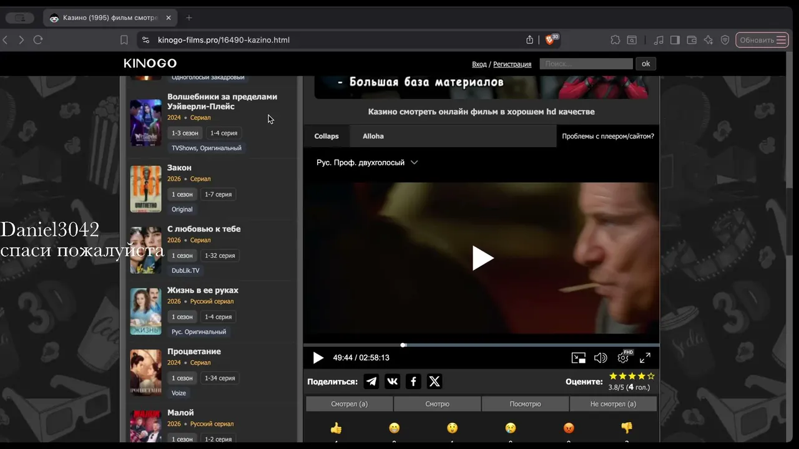Image resolution: width=799 pixels, height=449 pixels.
Task: Click Проблемы с плеером/сайтом? button
Action: click(608, 136)
